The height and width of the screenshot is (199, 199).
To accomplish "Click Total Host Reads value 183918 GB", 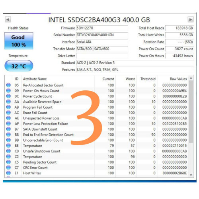I will [179, 28].
